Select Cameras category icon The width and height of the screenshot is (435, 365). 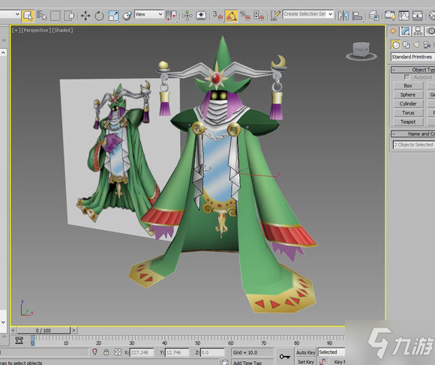tap(427, 45)
